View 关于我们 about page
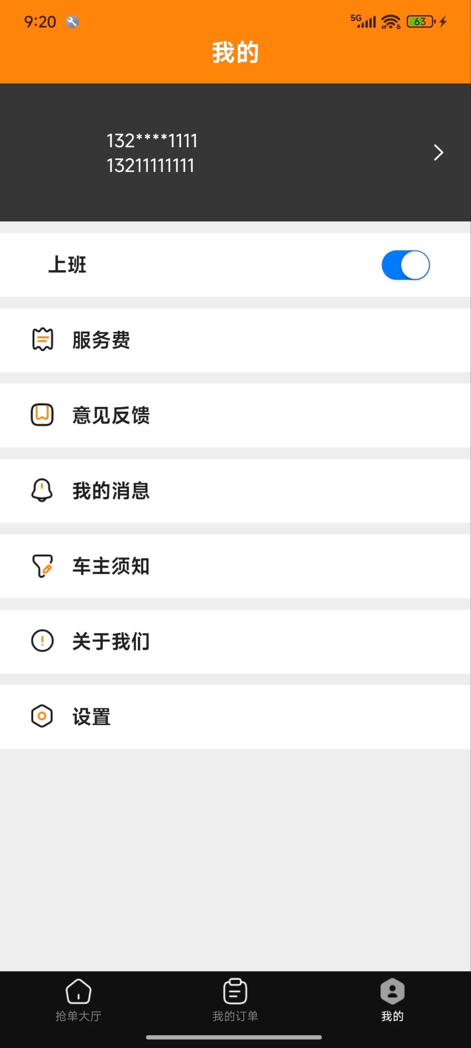This screenshot has height=1048, width=471. tap(111, 641)
